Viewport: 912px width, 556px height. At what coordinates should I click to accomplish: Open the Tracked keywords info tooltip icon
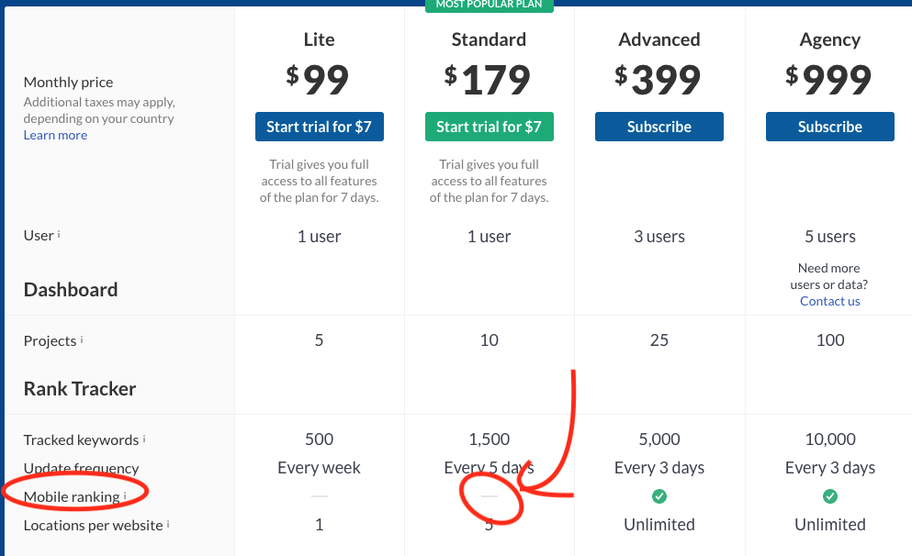pyautogui.click(x=144, y=439)
